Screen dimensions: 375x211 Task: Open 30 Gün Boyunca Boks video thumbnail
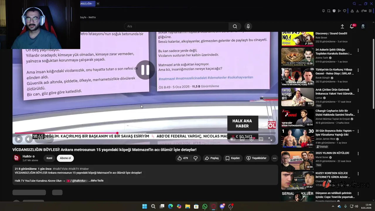click(297, 138)
